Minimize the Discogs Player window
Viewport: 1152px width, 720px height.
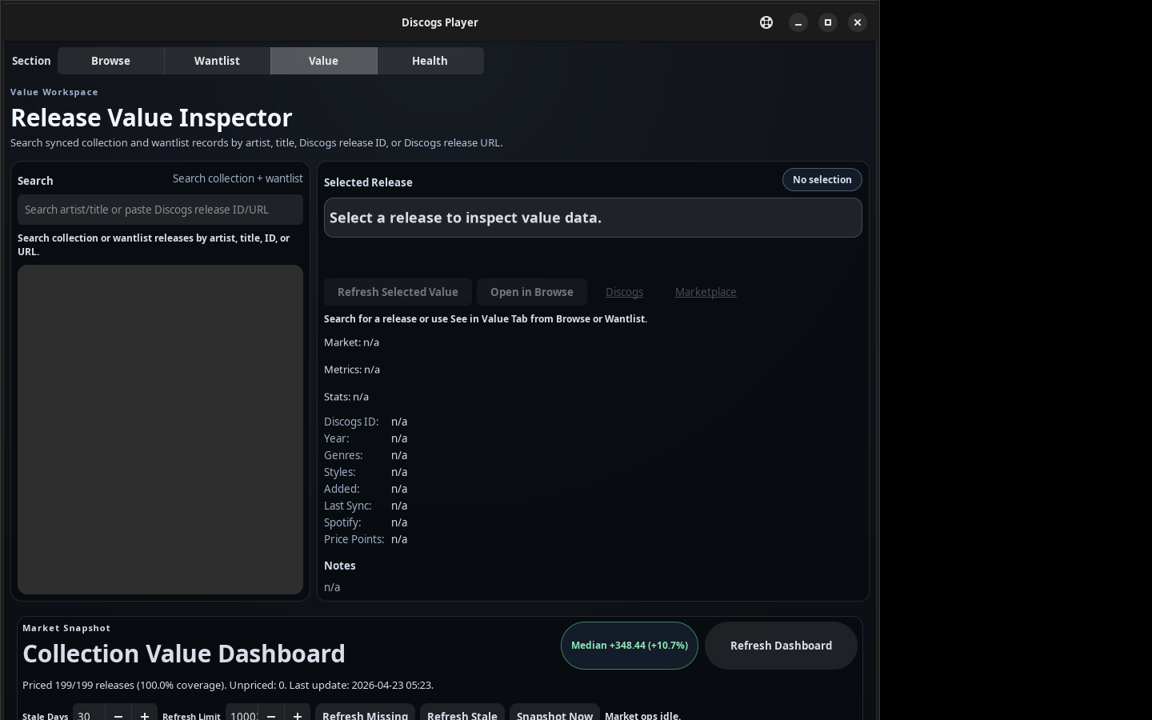point(798,22)
